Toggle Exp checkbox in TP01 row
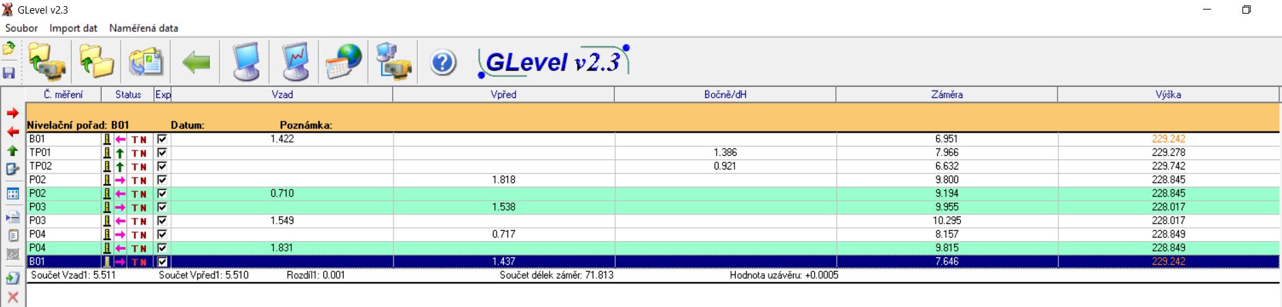The height and width of the screenshot is (307, 1282). point(162,152)
